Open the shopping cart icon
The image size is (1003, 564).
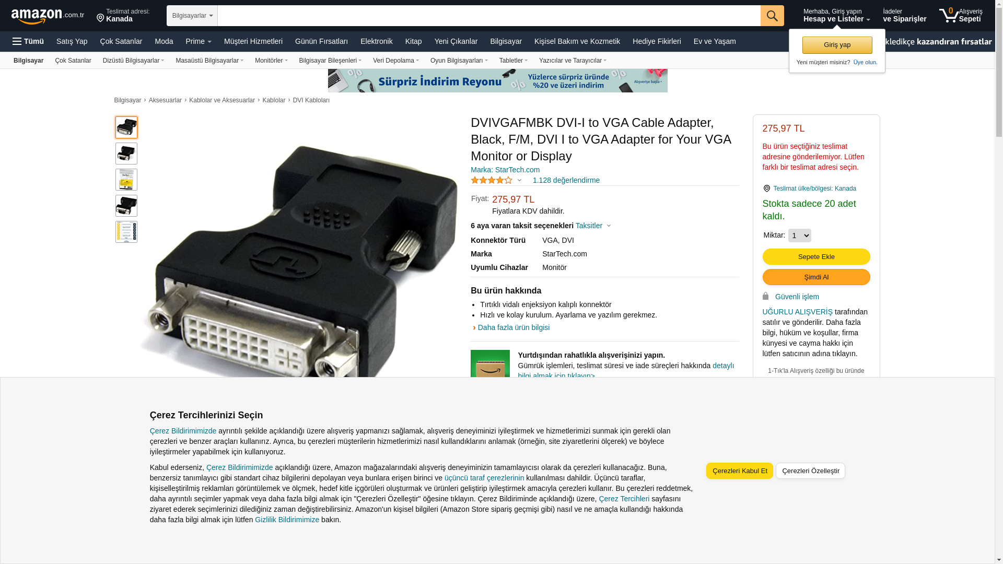(949, 16)
